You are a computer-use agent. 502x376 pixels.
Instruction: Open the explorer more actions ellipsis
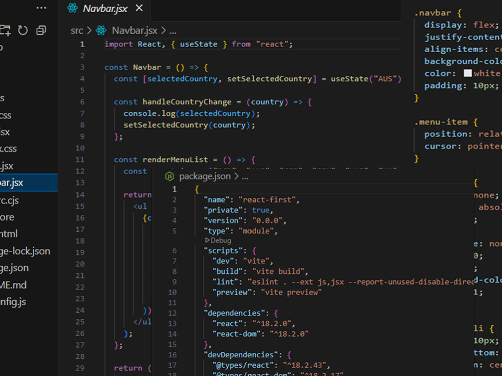click(x=41, y=8)
